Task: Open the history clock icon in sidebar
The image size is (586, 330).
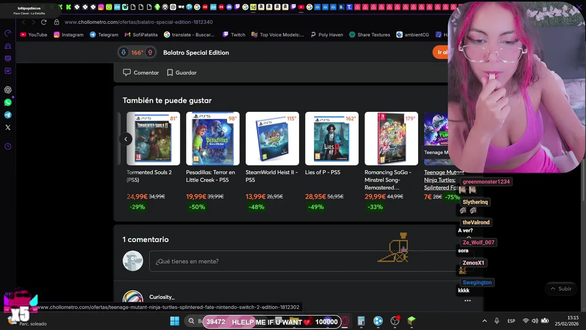Action: click(8, 147)
